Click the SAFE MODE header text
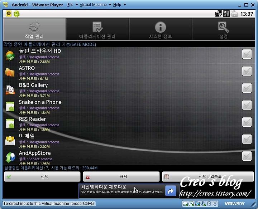Image resolution: width=258 pixels, height=209 pixels. point(50,44)
